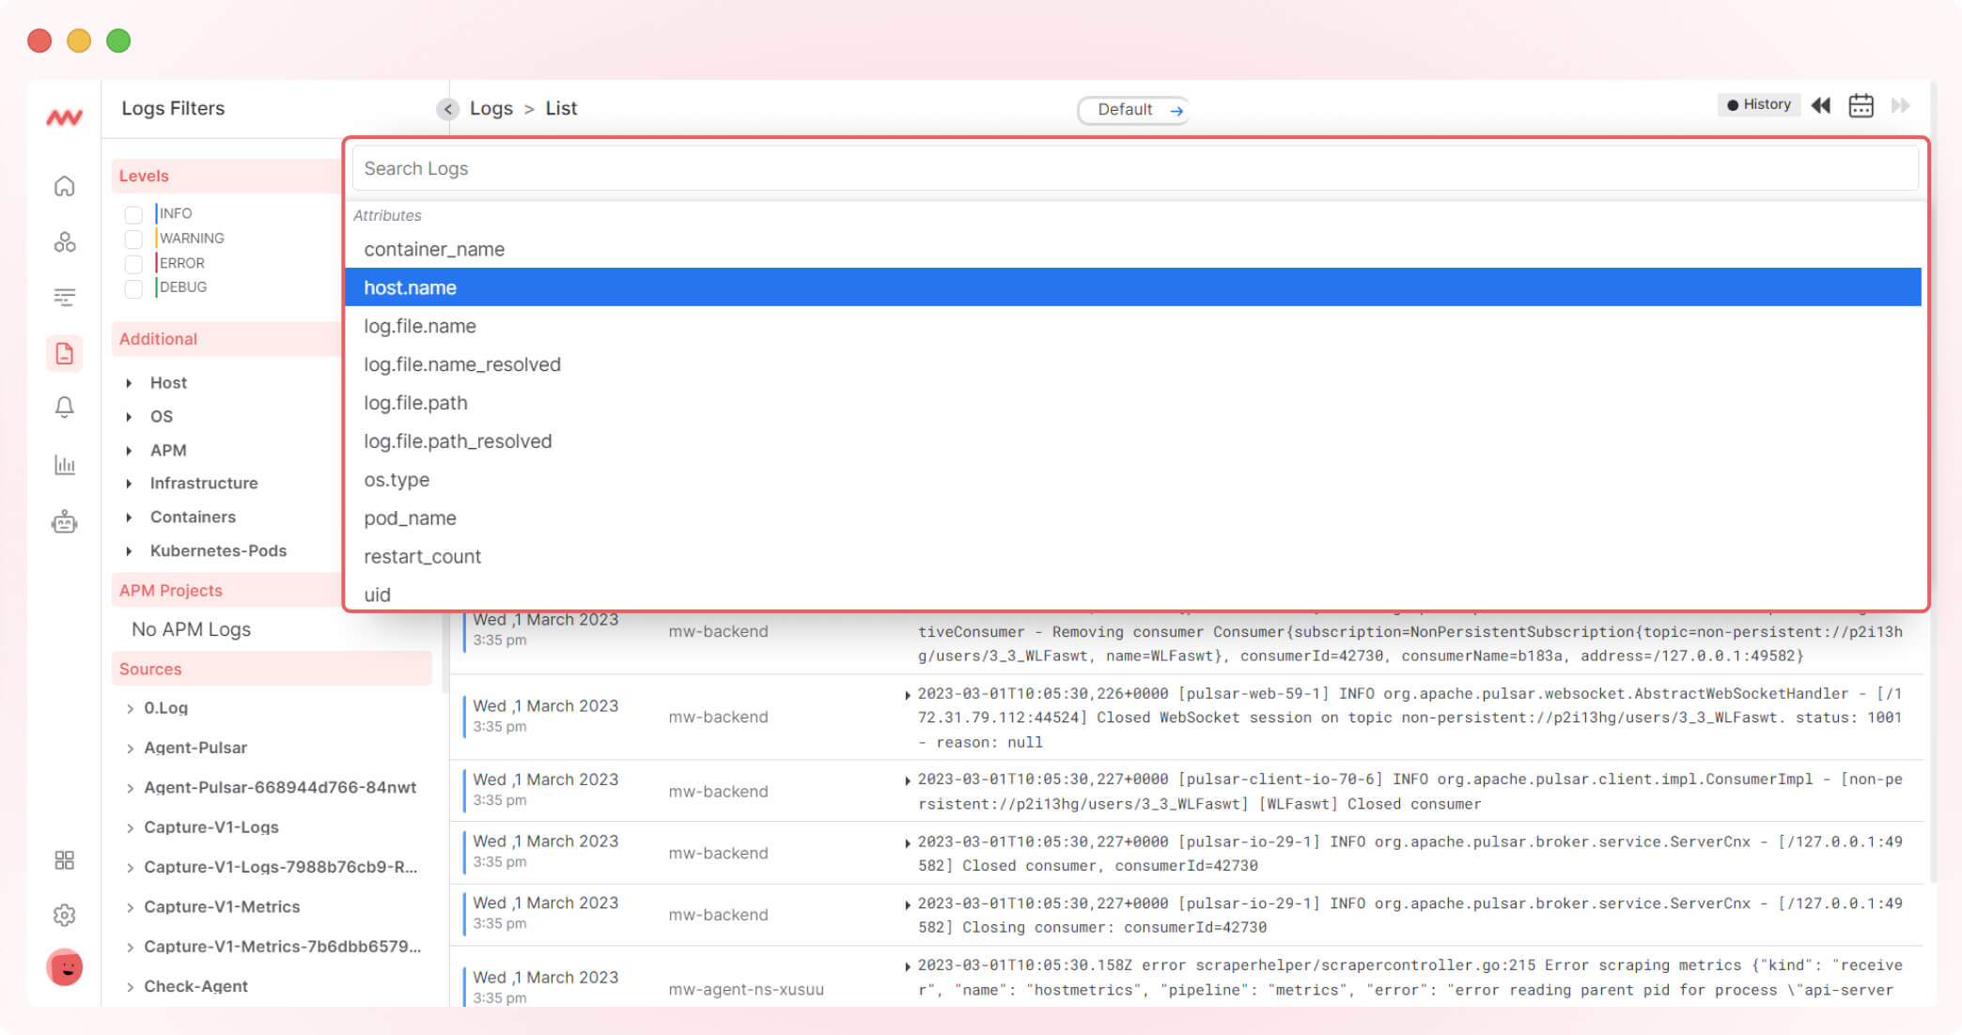Open the user avatar at sidebar bottom
Image resolution: width=1962 pixels, height=1035 pixels.
point(64,967)
